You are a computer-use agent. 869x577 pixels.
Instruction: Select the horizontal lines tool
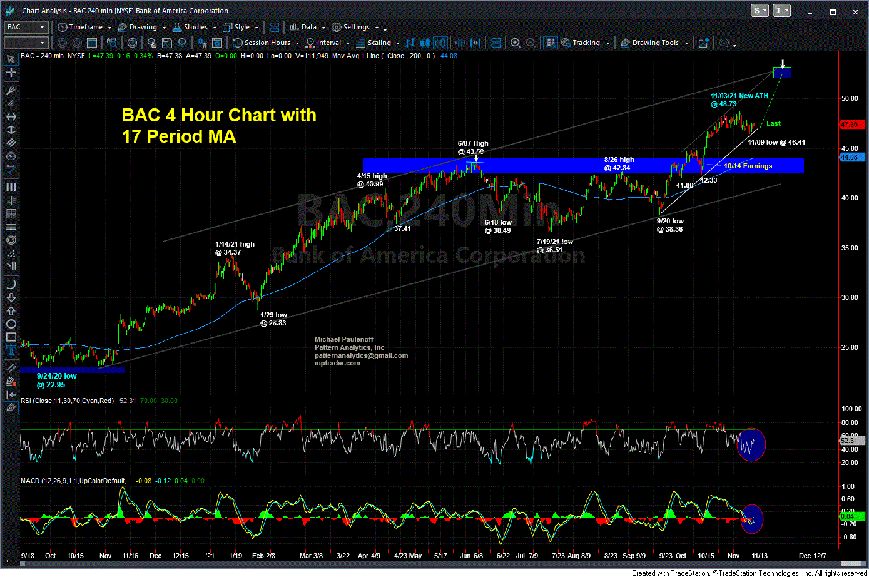(11, 227)
